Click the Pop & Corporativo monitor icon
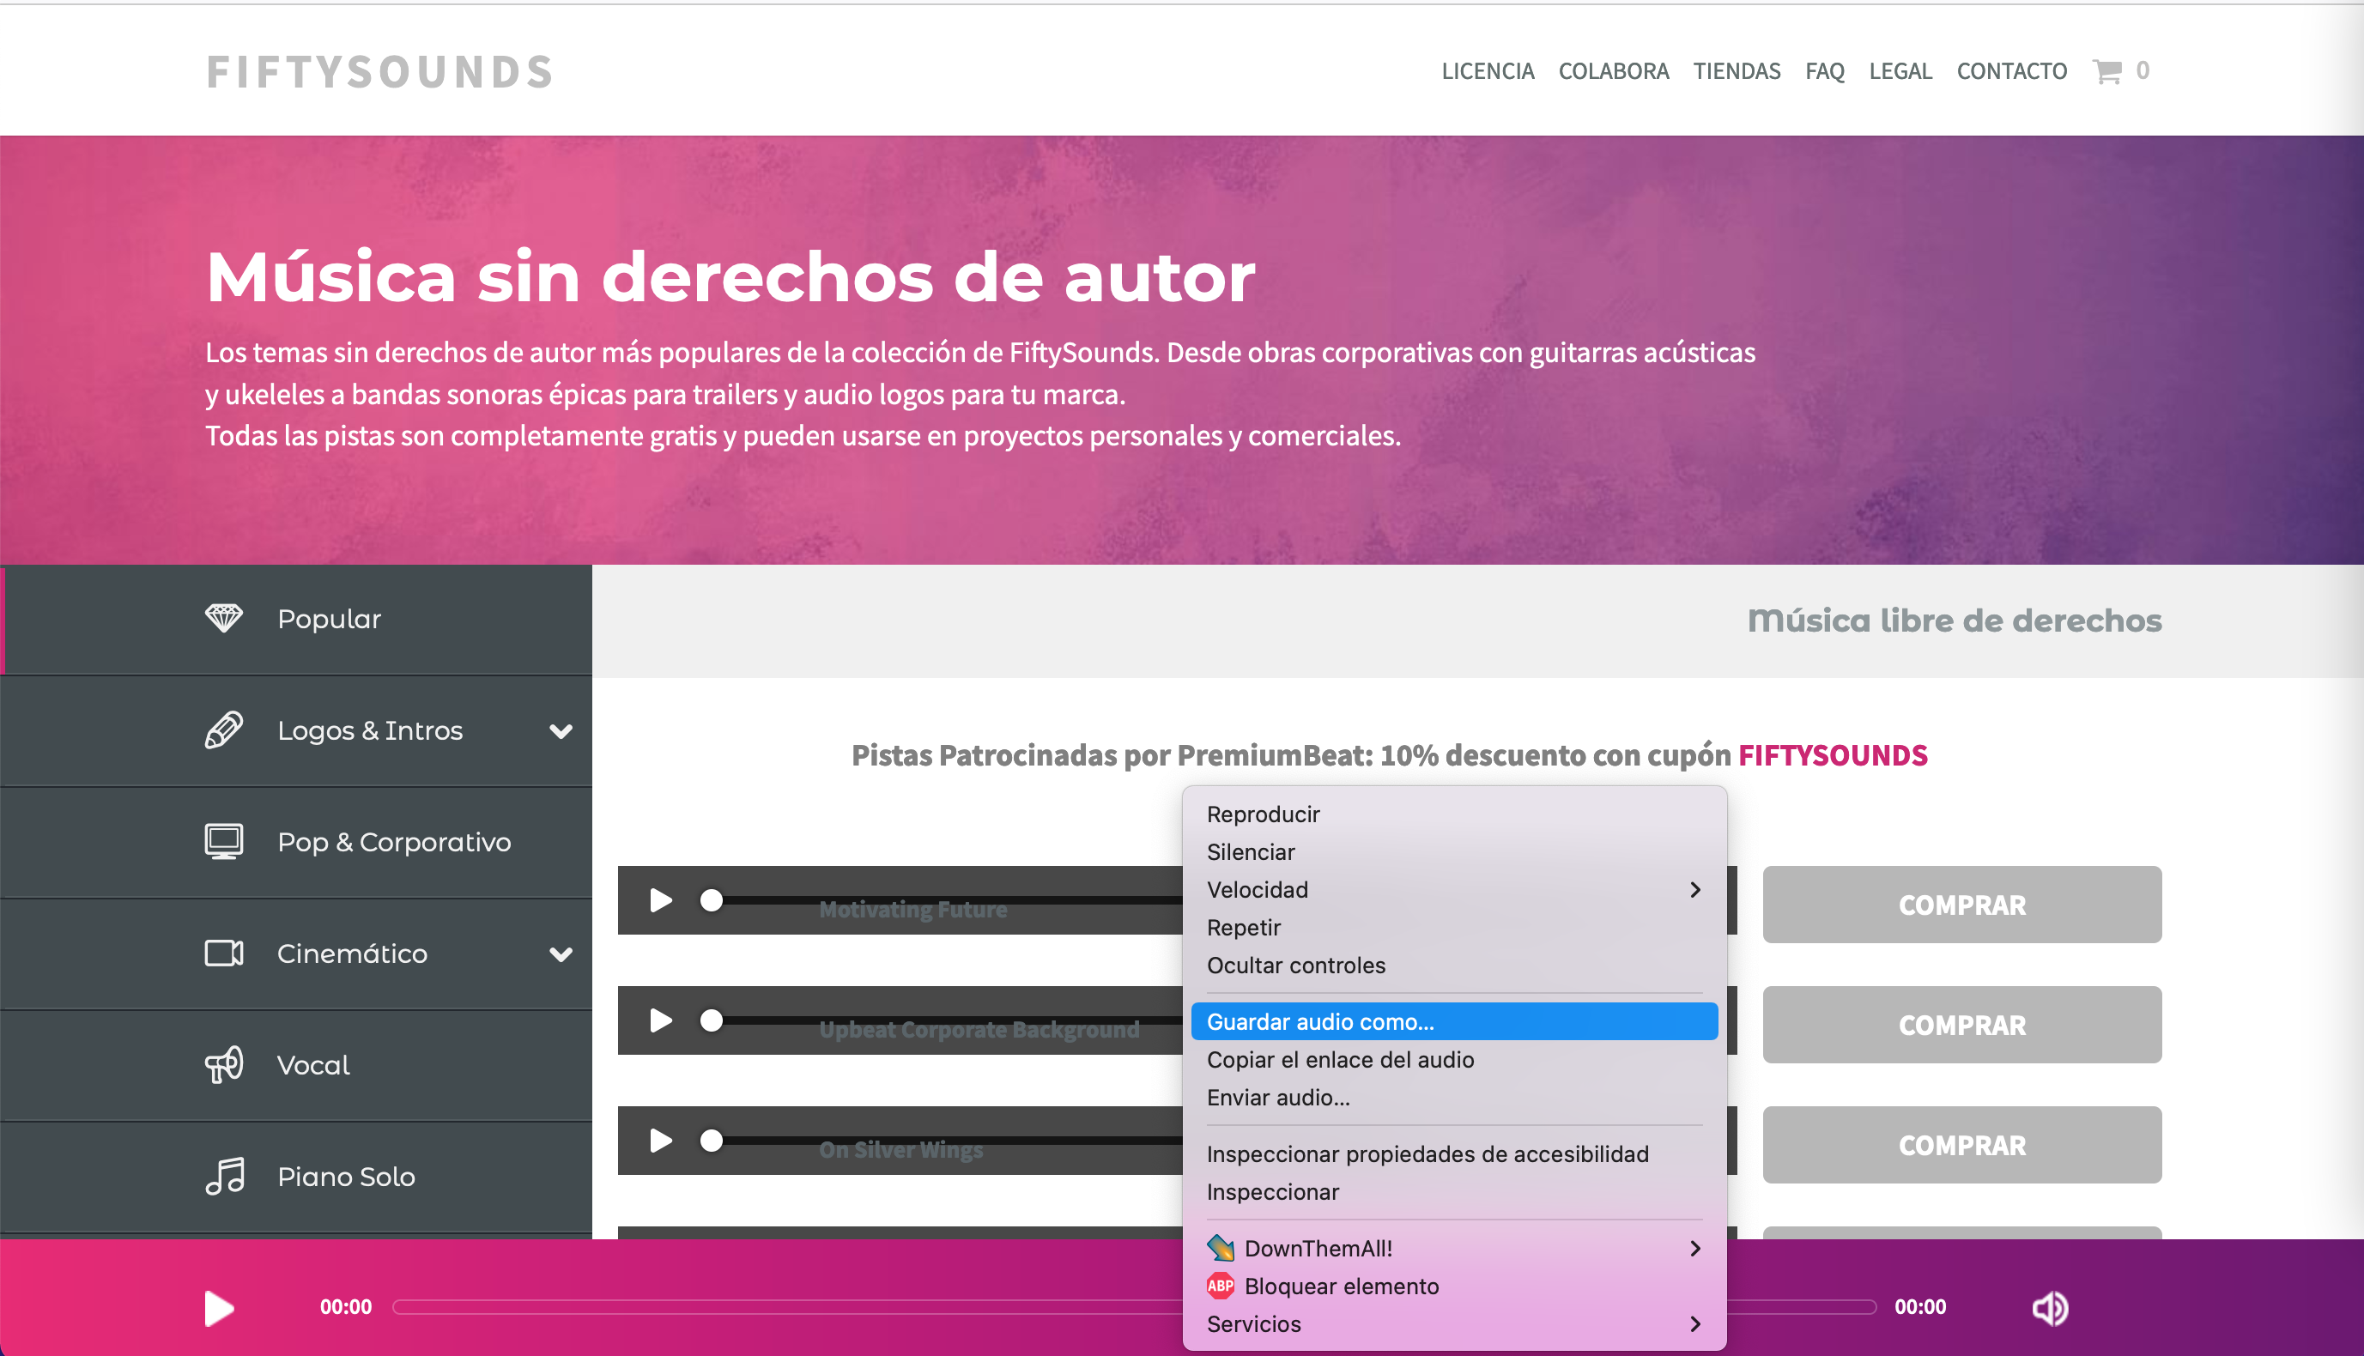 (223, 841)
